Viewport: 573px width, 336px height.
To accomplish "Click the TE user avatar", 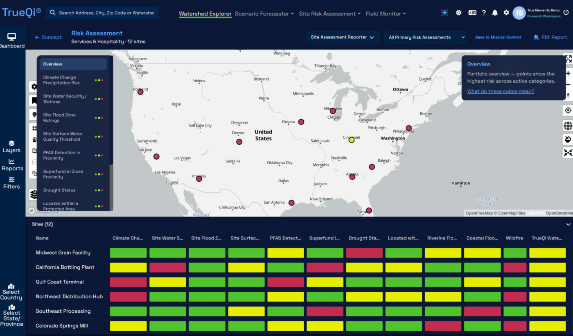I will point(519,13).
